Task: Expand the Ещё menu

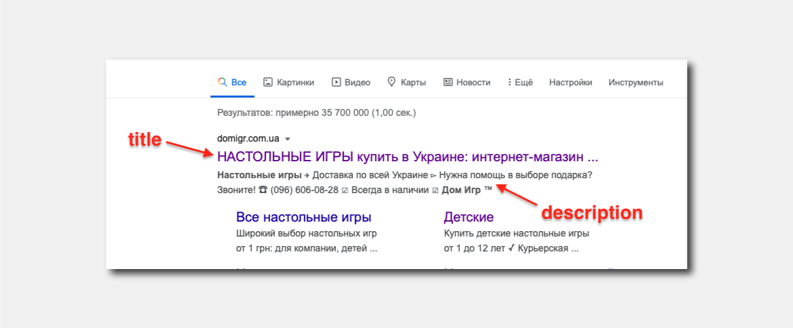Action: 520,82
